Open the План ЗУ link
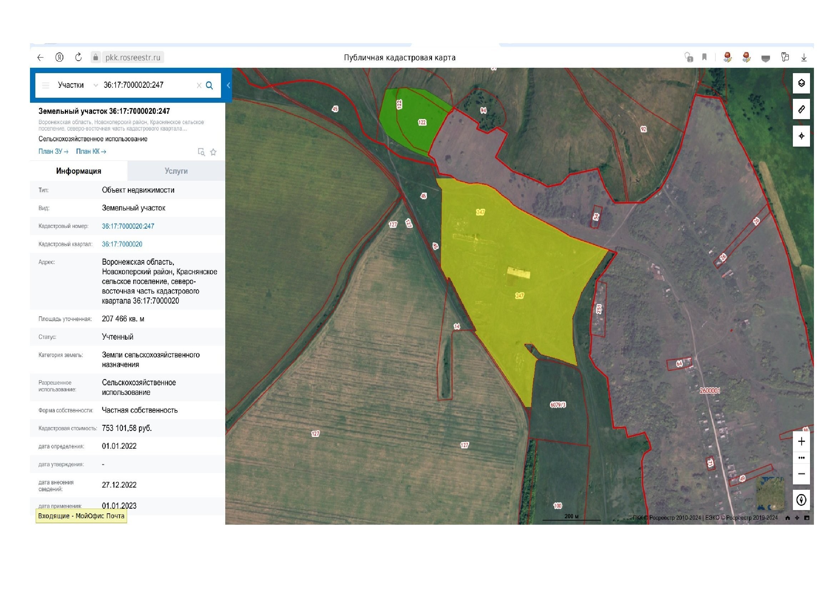 click(x=53, y=152)
